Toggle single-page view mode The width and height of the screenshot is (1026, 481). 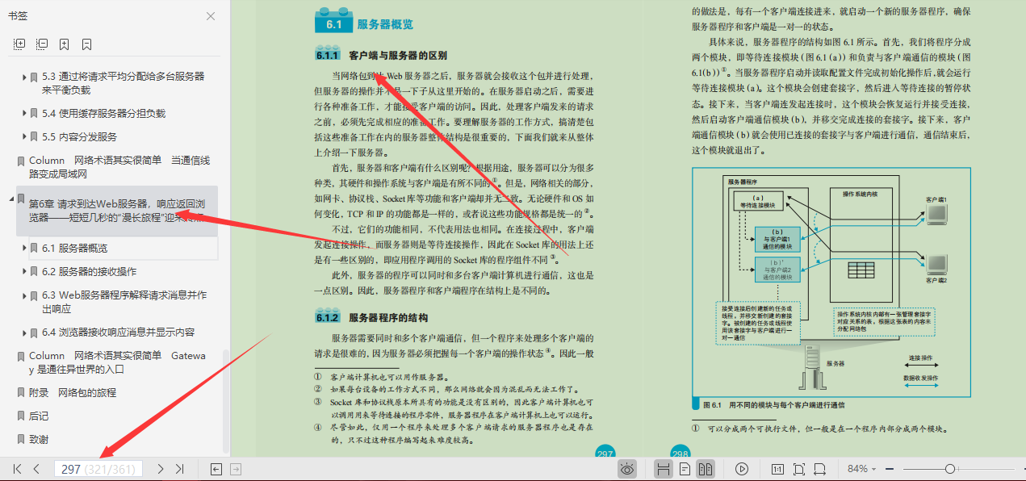[685, 468]
